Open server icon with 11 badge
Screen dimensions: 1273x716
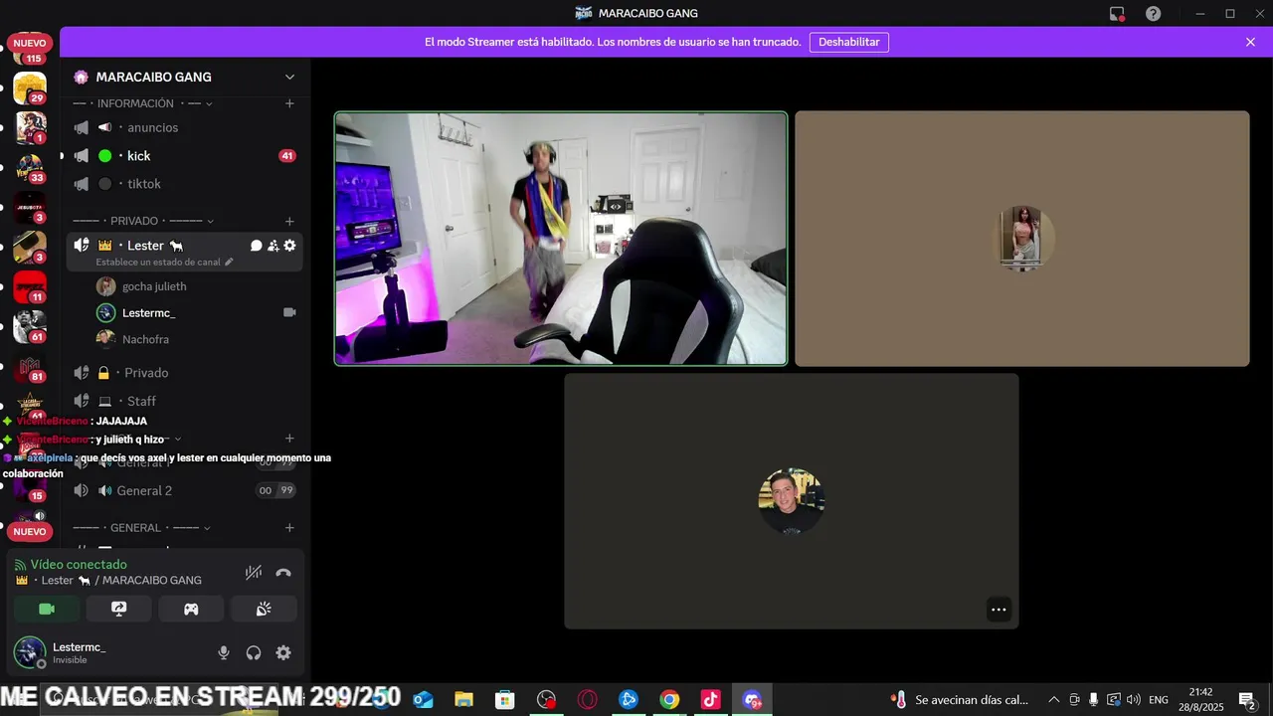pos(30,287)
